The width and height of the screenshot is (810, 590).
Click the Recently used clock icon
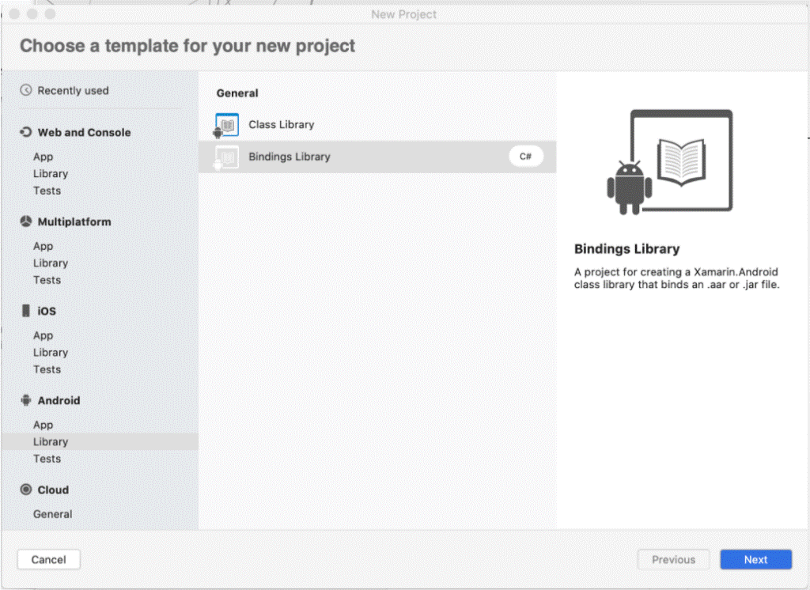26,90
